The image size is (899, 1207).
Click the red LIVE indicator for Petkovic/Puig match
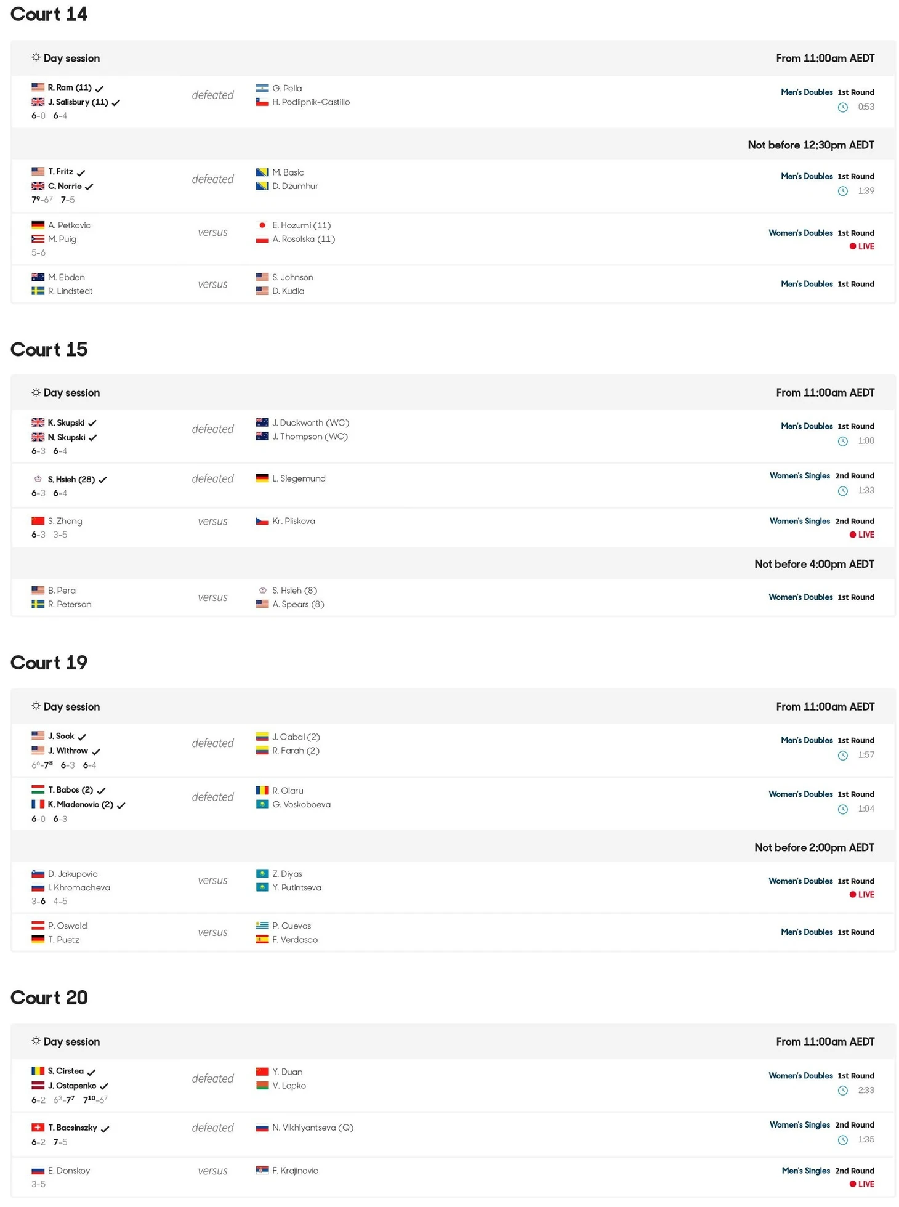[x=861, y=246]
